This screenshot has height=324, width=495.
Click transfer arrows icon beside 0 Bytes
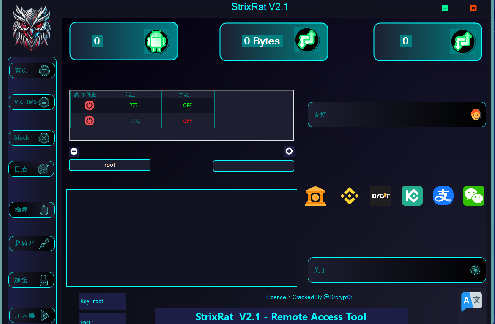[307, 40]
